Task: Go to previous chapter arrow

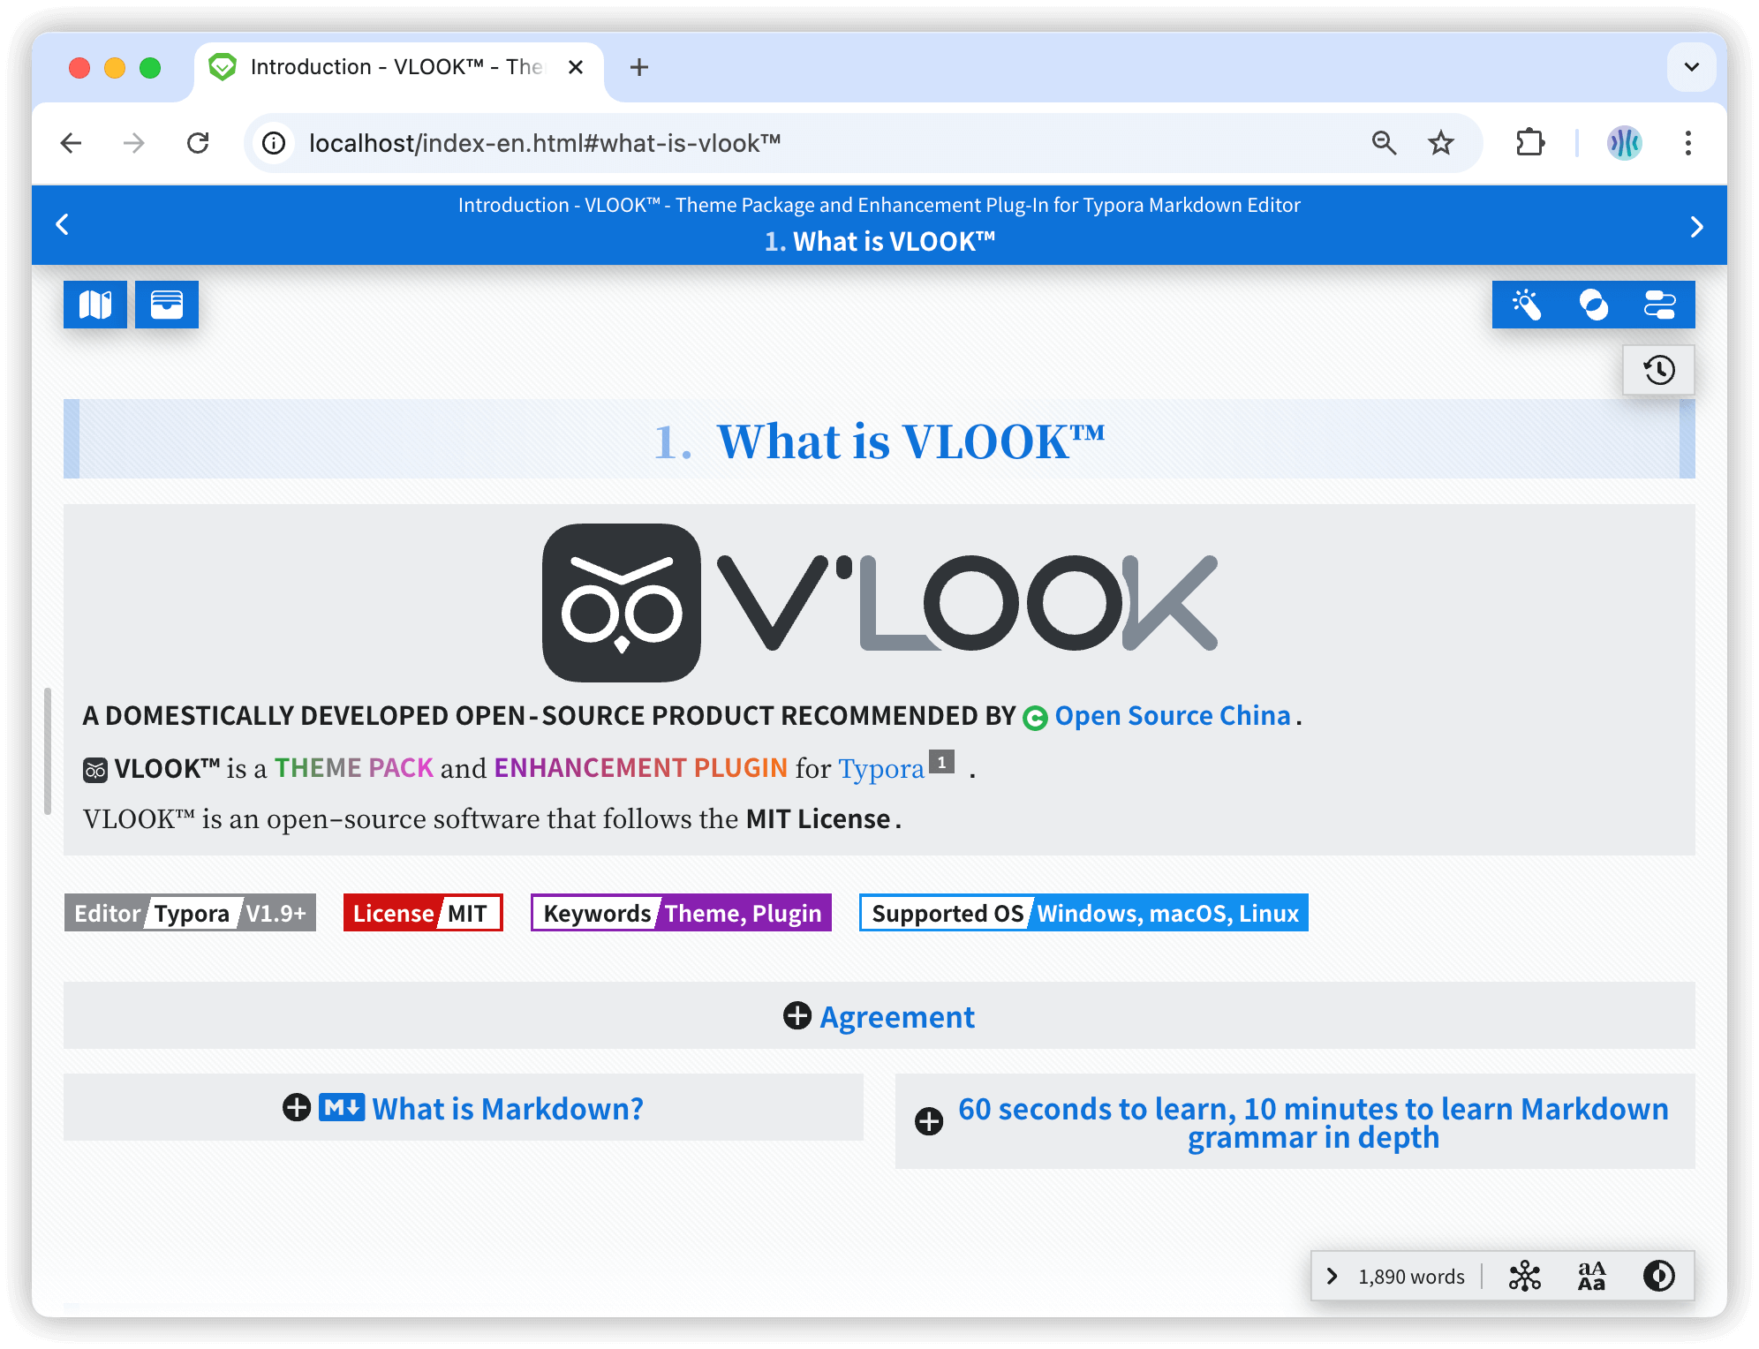Action: coord(63,225)
